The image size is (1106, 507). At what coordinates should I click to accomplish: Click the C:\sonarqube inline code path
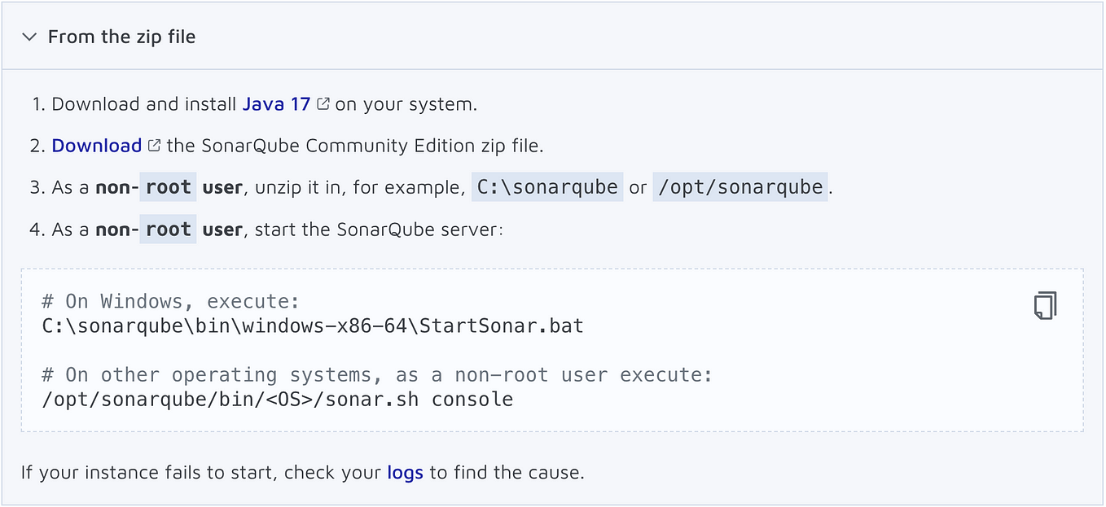[x=547, y=187]
